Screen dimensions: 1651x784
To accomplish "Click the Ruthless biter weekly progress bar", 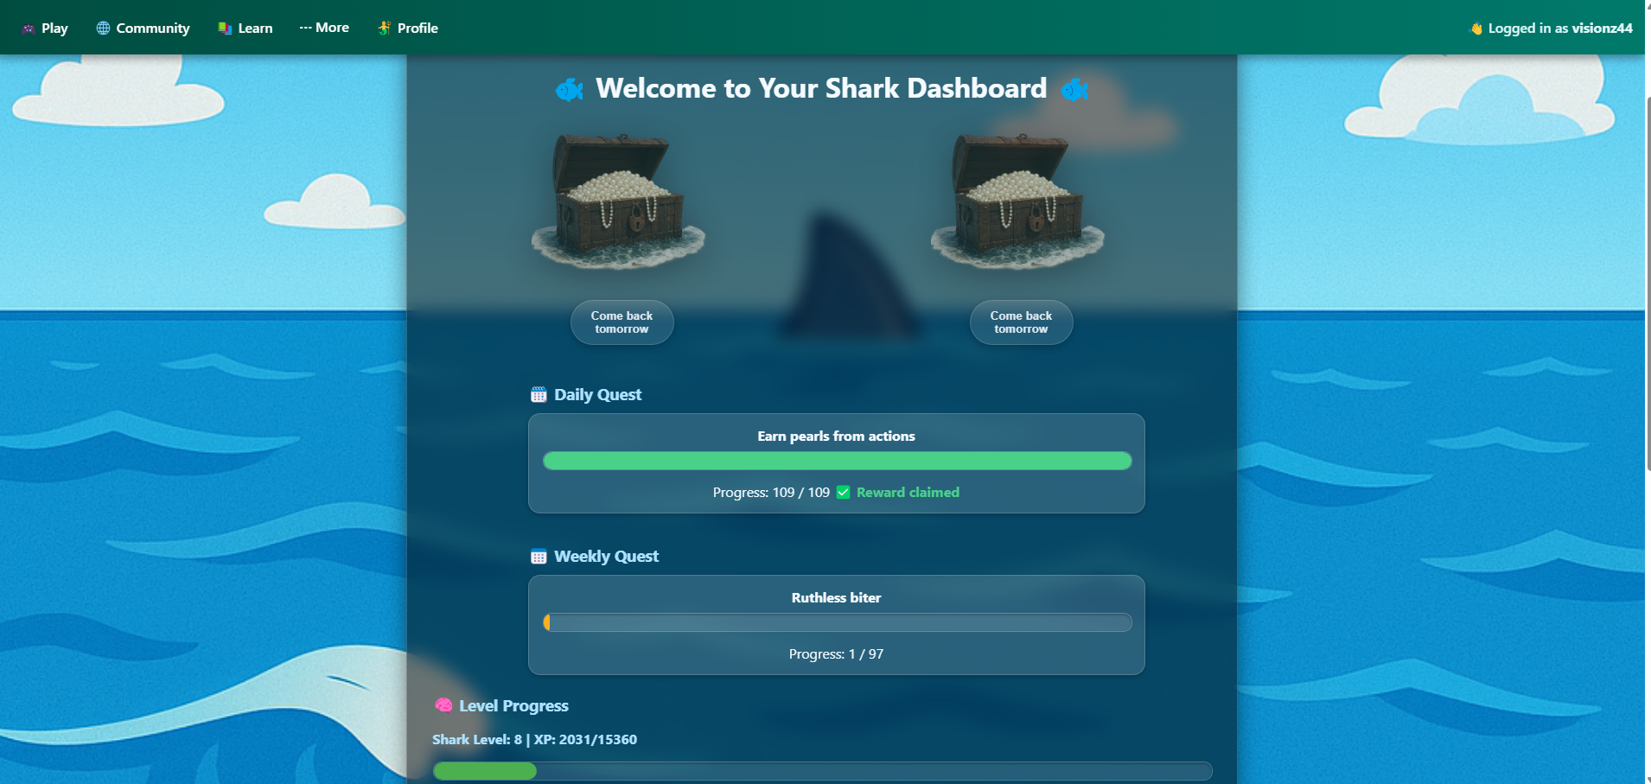I will 837,622.
